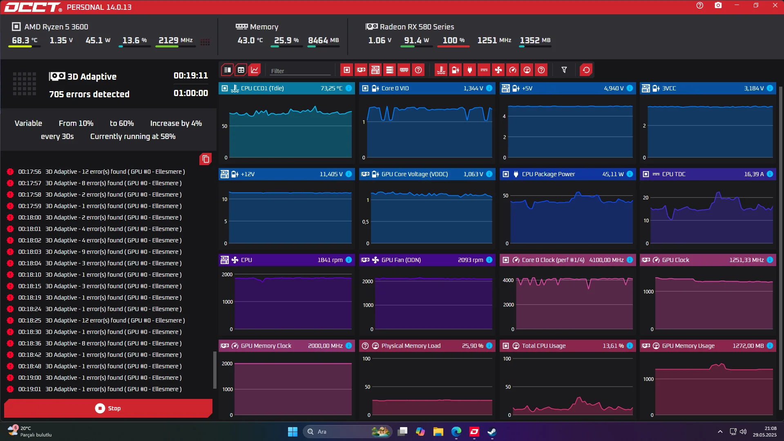Toggle the CPU hardware filter

[347, 70]
